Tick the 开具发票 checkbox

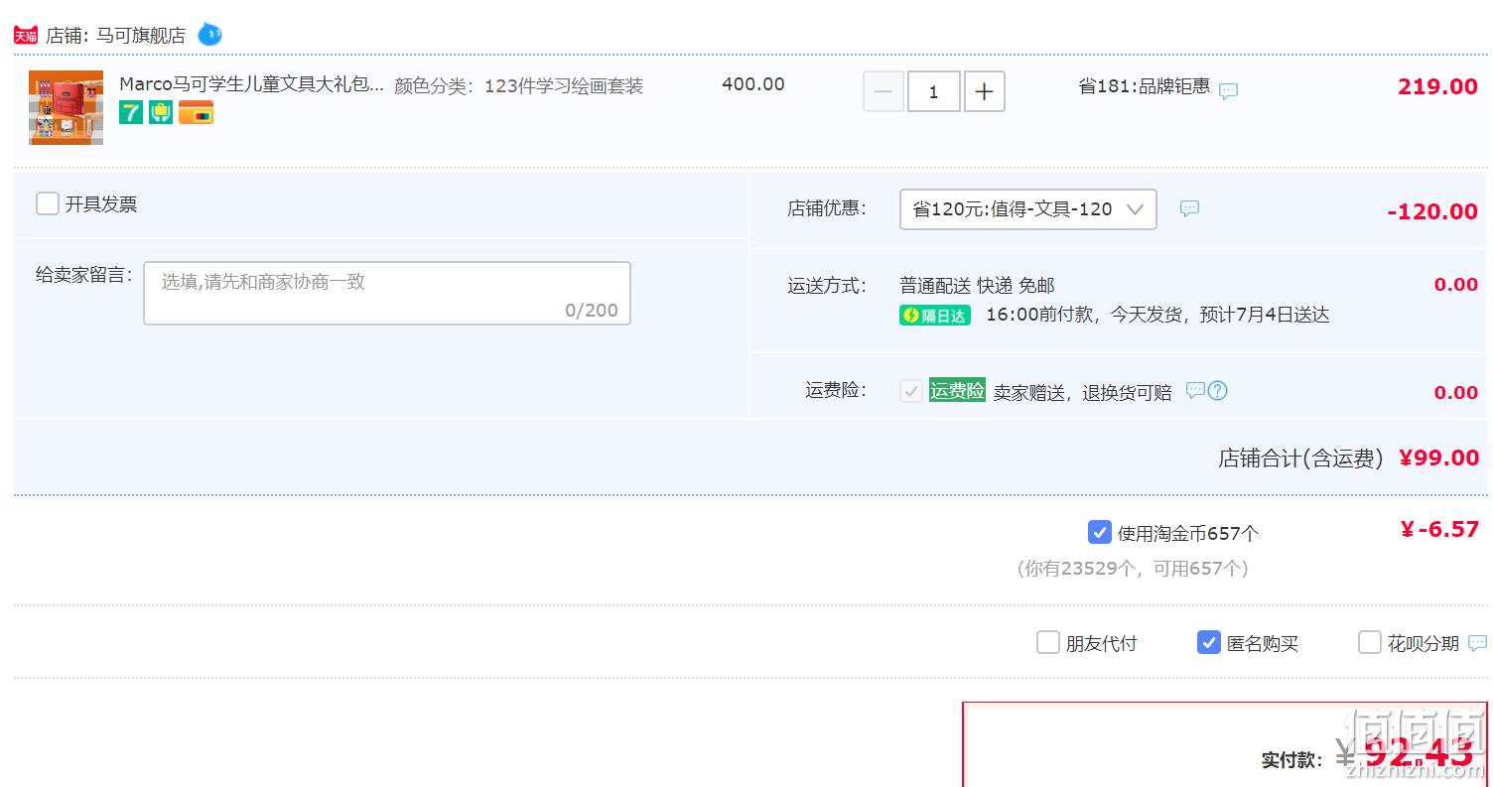tap(48, 203)
